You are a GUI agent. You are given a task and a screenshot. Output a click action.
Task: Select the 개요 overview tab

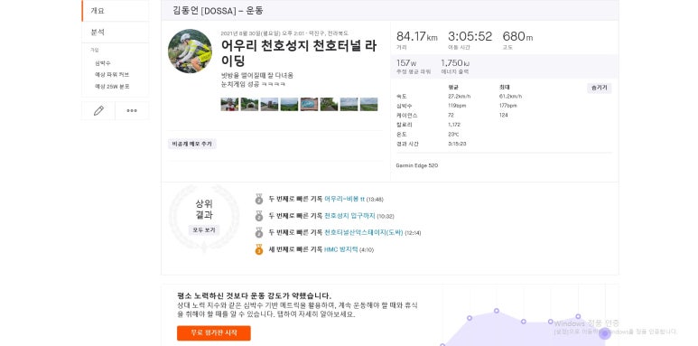(x=115, y=11)
